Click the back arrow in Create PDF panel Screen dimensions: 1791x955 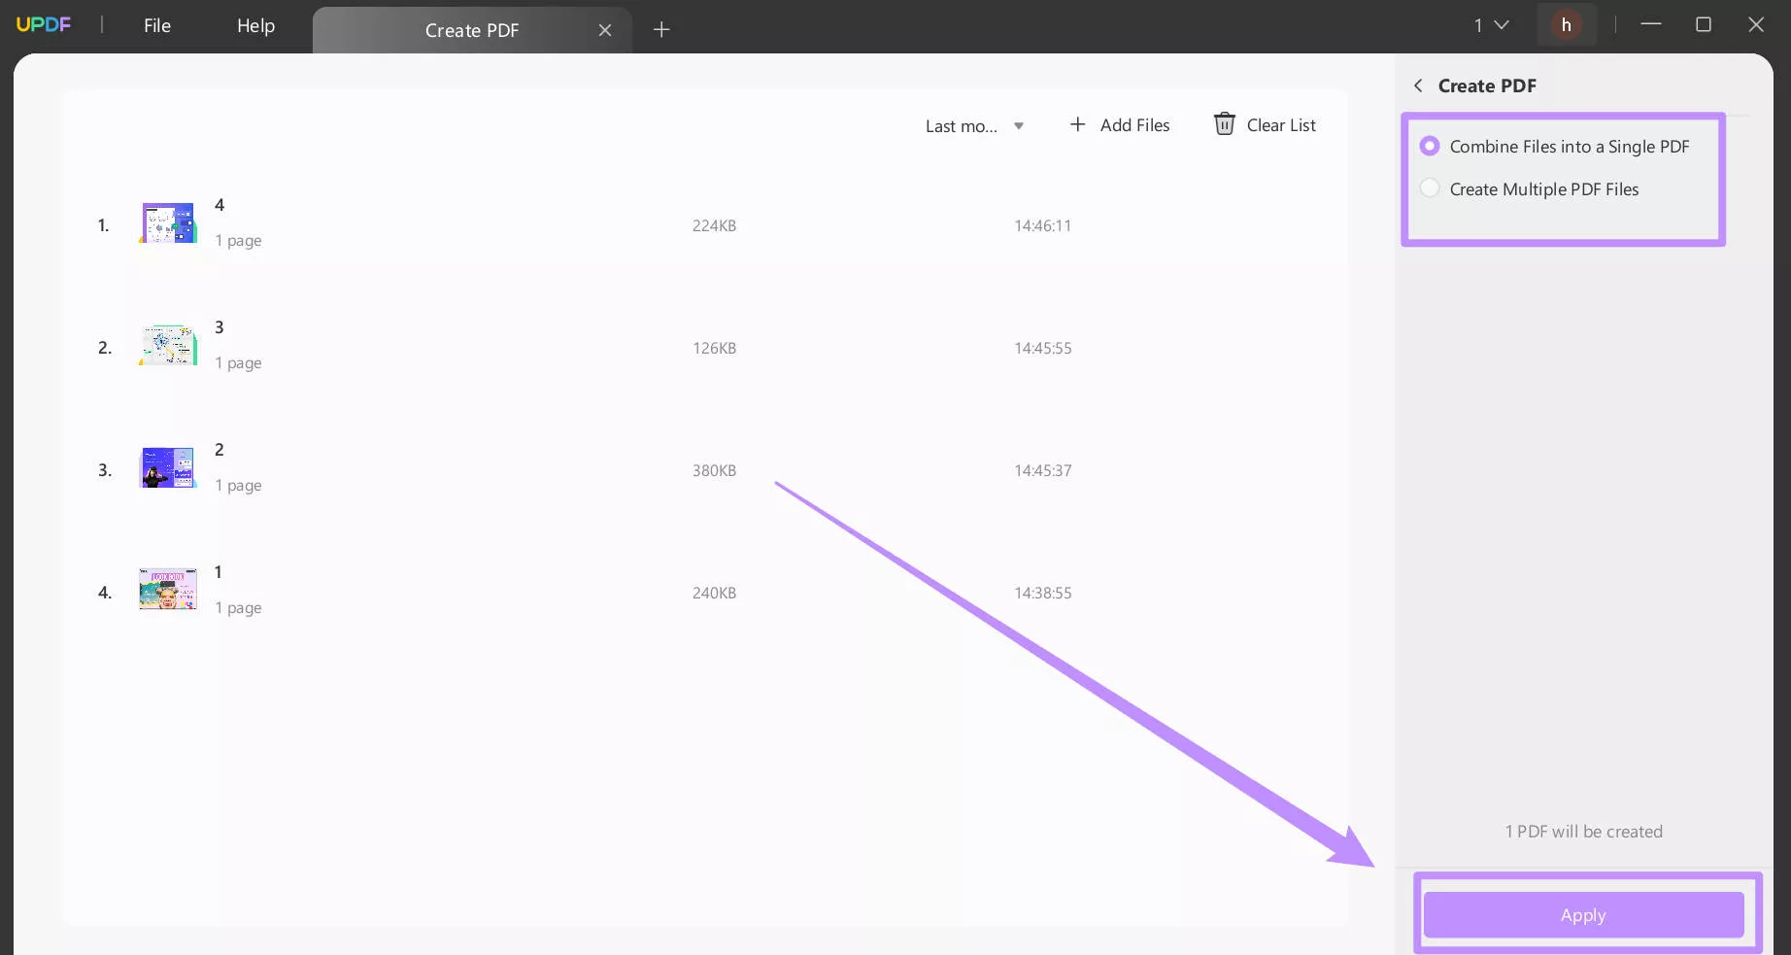[1418, 85]
